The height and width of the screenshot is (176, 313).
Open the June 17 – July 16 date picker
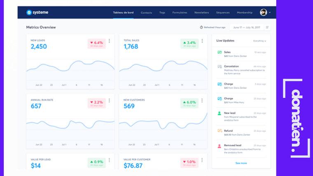click(247, 27)
